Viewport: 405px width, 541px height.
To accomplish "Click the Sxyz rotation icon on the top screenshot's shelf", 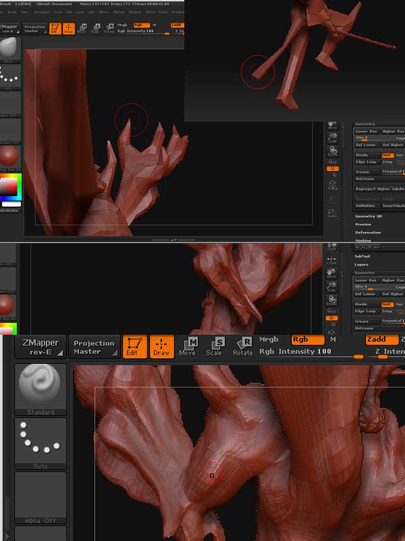I will (x=332, y=161).
